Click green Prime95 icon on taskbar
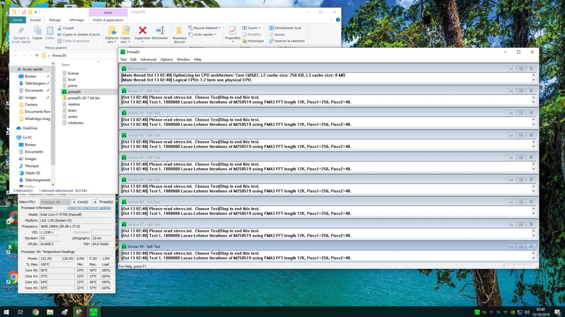 coord(94,312)
